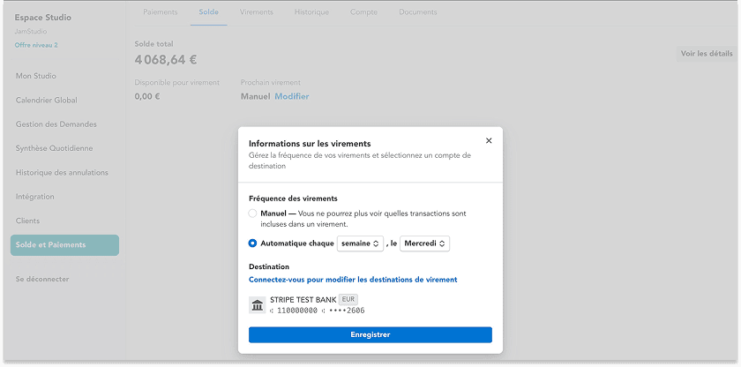Open Historique des annulations in the sidebar
741x367 pixels.
point(62,172)
